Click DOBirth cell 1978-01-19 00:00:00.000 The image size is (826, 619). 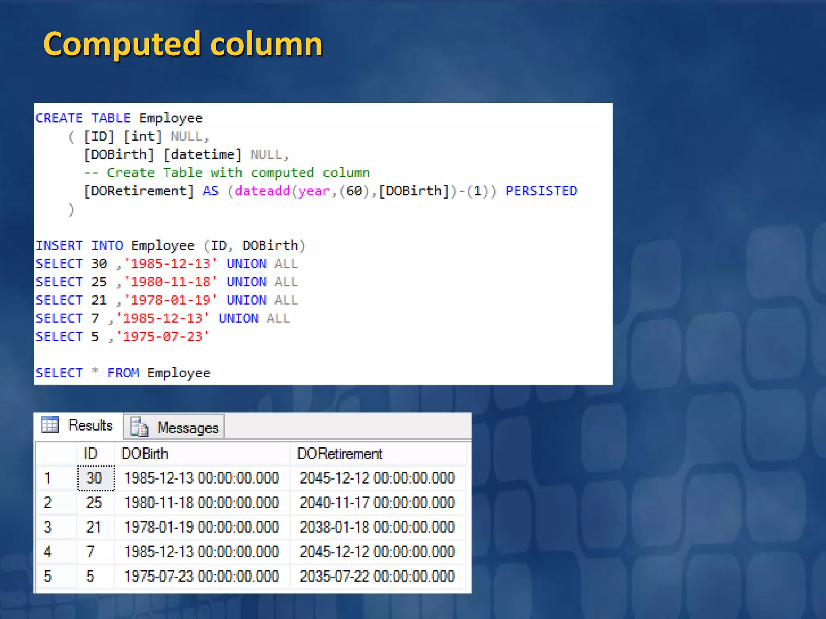[202, 527]
